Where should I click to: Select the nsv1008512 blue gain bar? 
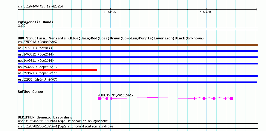pyautogui.click(x=137, y=57)
